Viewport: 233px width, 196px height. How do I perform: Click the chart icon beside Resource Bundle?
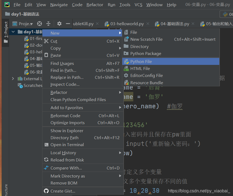pos(126,82)
